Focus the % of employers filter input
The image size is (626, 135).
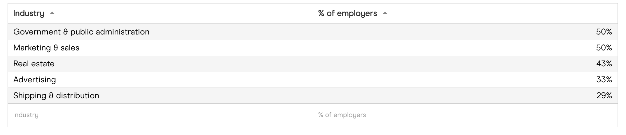click(453, 115)
